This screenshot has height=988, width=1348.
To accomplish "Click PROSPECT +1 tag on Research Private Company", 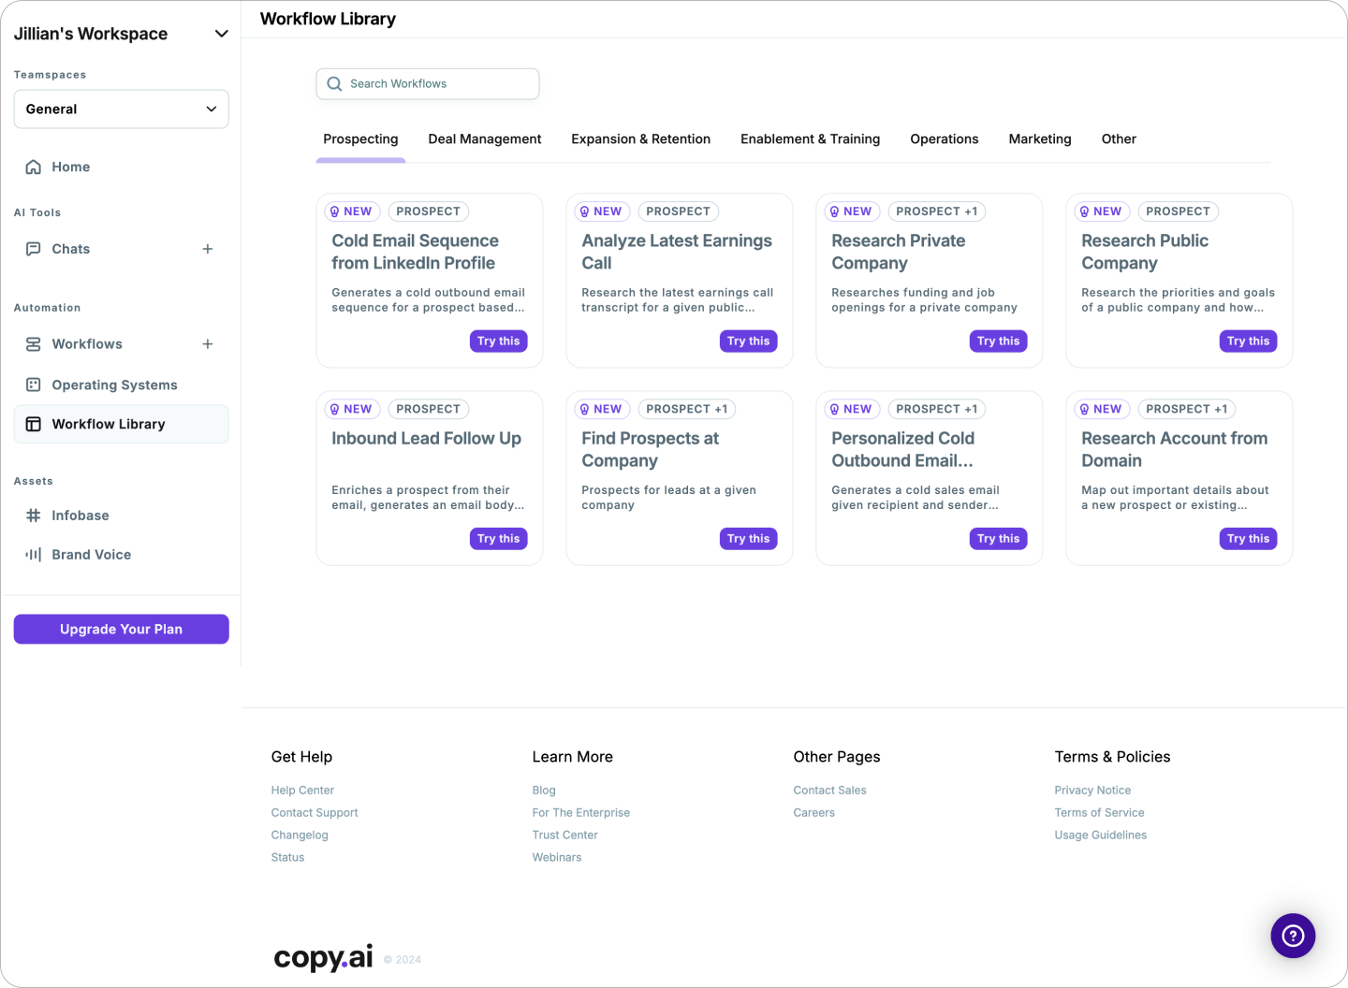I will coord(936,211).
